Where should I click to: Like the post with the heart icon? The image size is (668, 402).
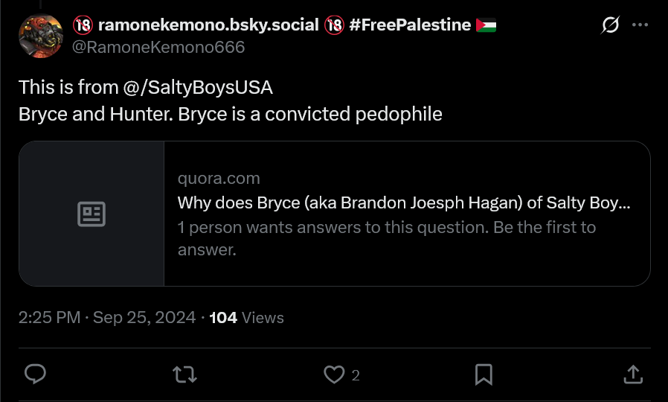point(334,374)
